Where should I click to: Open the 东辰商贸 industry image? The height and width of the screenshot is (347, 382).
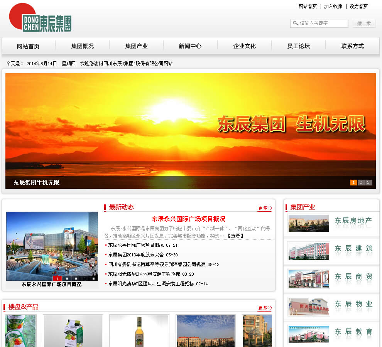(309, 279)
